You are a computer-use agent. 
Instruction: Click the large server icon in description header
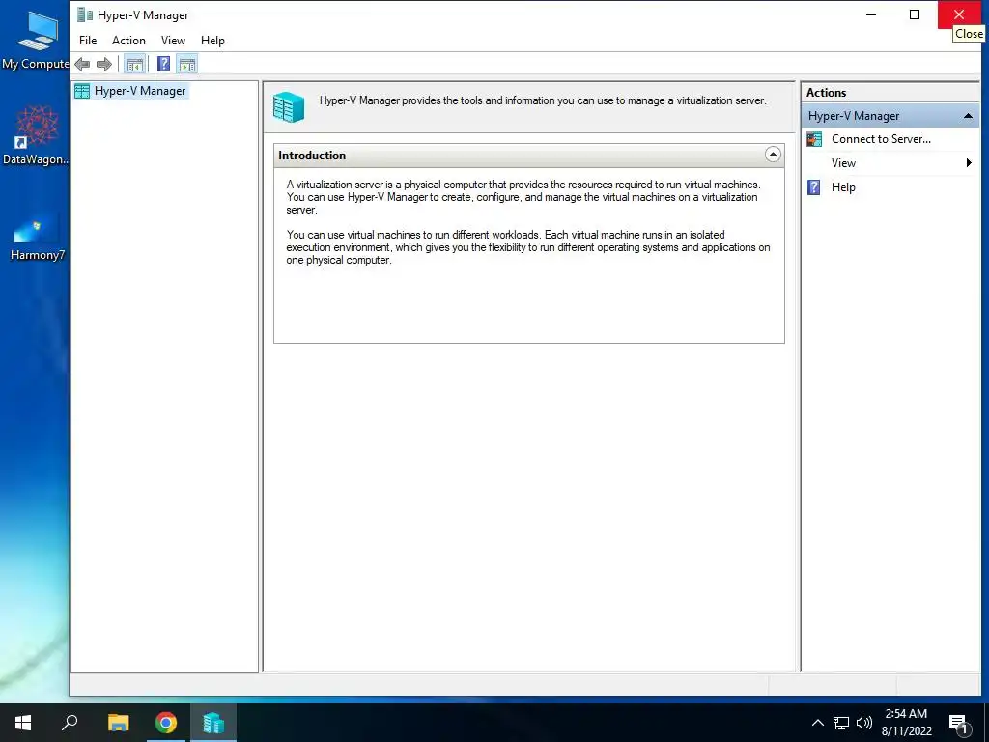click(288, 106)
